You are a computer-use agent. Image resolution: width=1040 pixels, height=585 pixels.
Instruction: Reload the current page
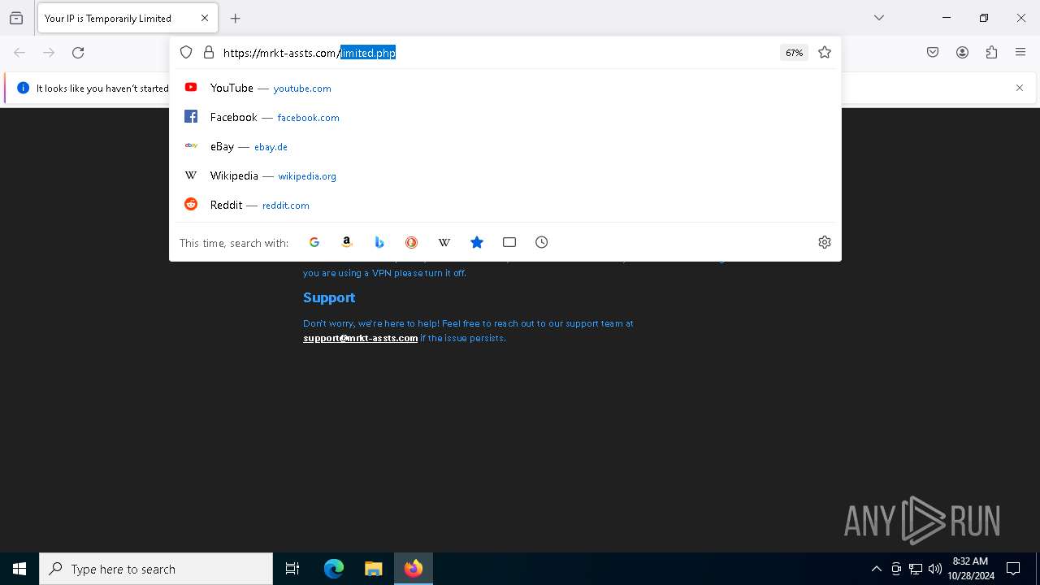coord(78,53)
